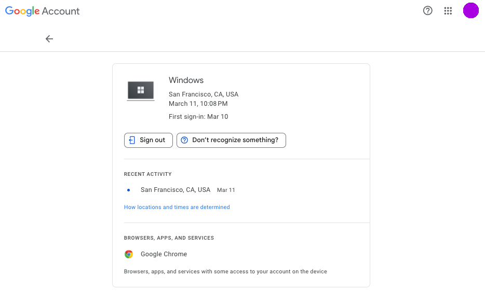The image size is (485, 305).
Task: Click the Recent Activity section heading
Action: coord(147,174)
